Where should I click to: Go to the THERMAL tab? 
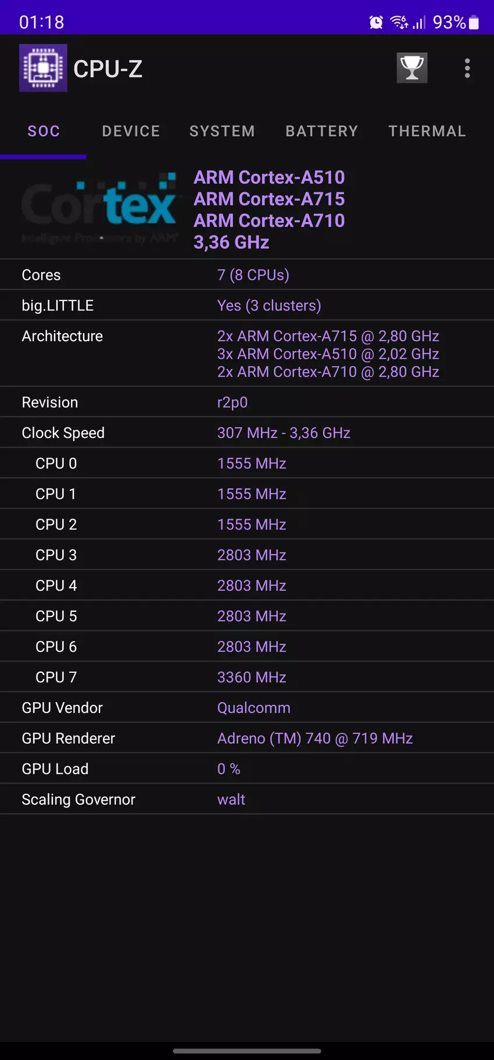(x=427, y=131)
